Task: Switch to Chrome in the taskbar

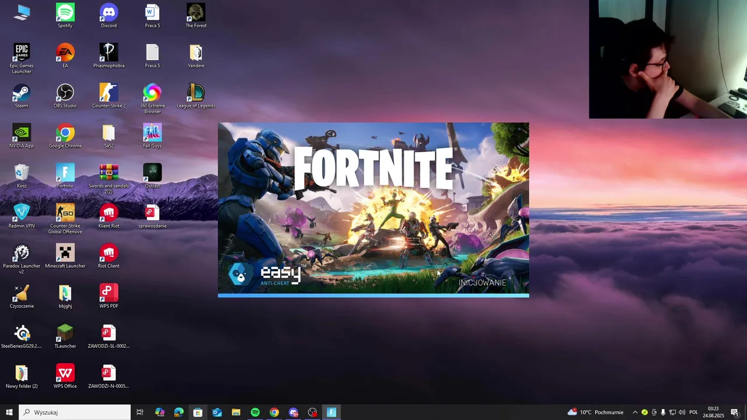Action: pos(274,412)
